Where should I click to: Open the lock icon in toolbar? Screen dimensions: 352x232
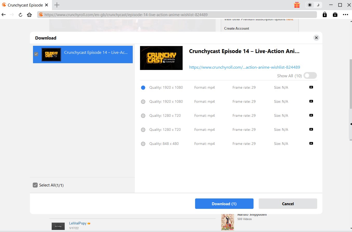click(324, 15)
